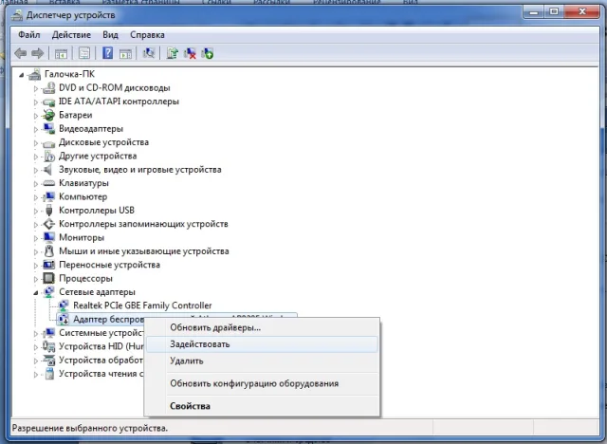
Task: Expand the Батареи category
Action: (x=36, y=116)
